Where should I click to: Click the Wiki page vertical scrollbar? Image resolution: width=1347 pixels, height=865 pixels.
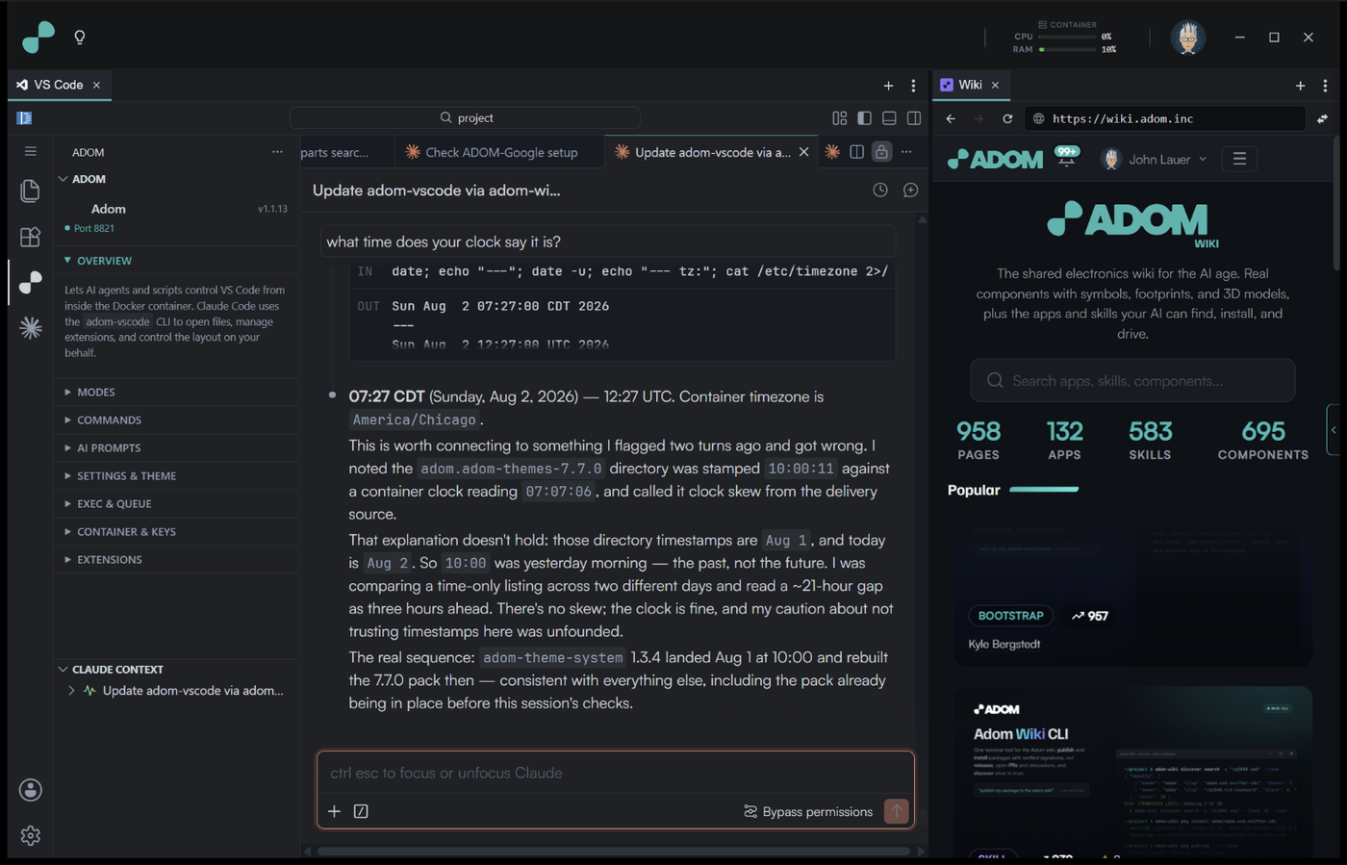1336,204
